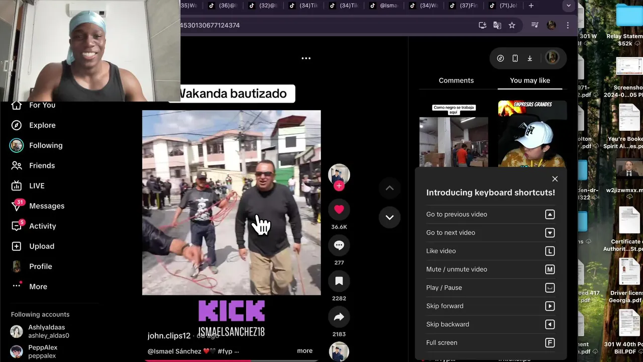Open 'Empresas Grandes' recommended video
The width and height of the screenshot is (643, 362).
click(532, 134)
